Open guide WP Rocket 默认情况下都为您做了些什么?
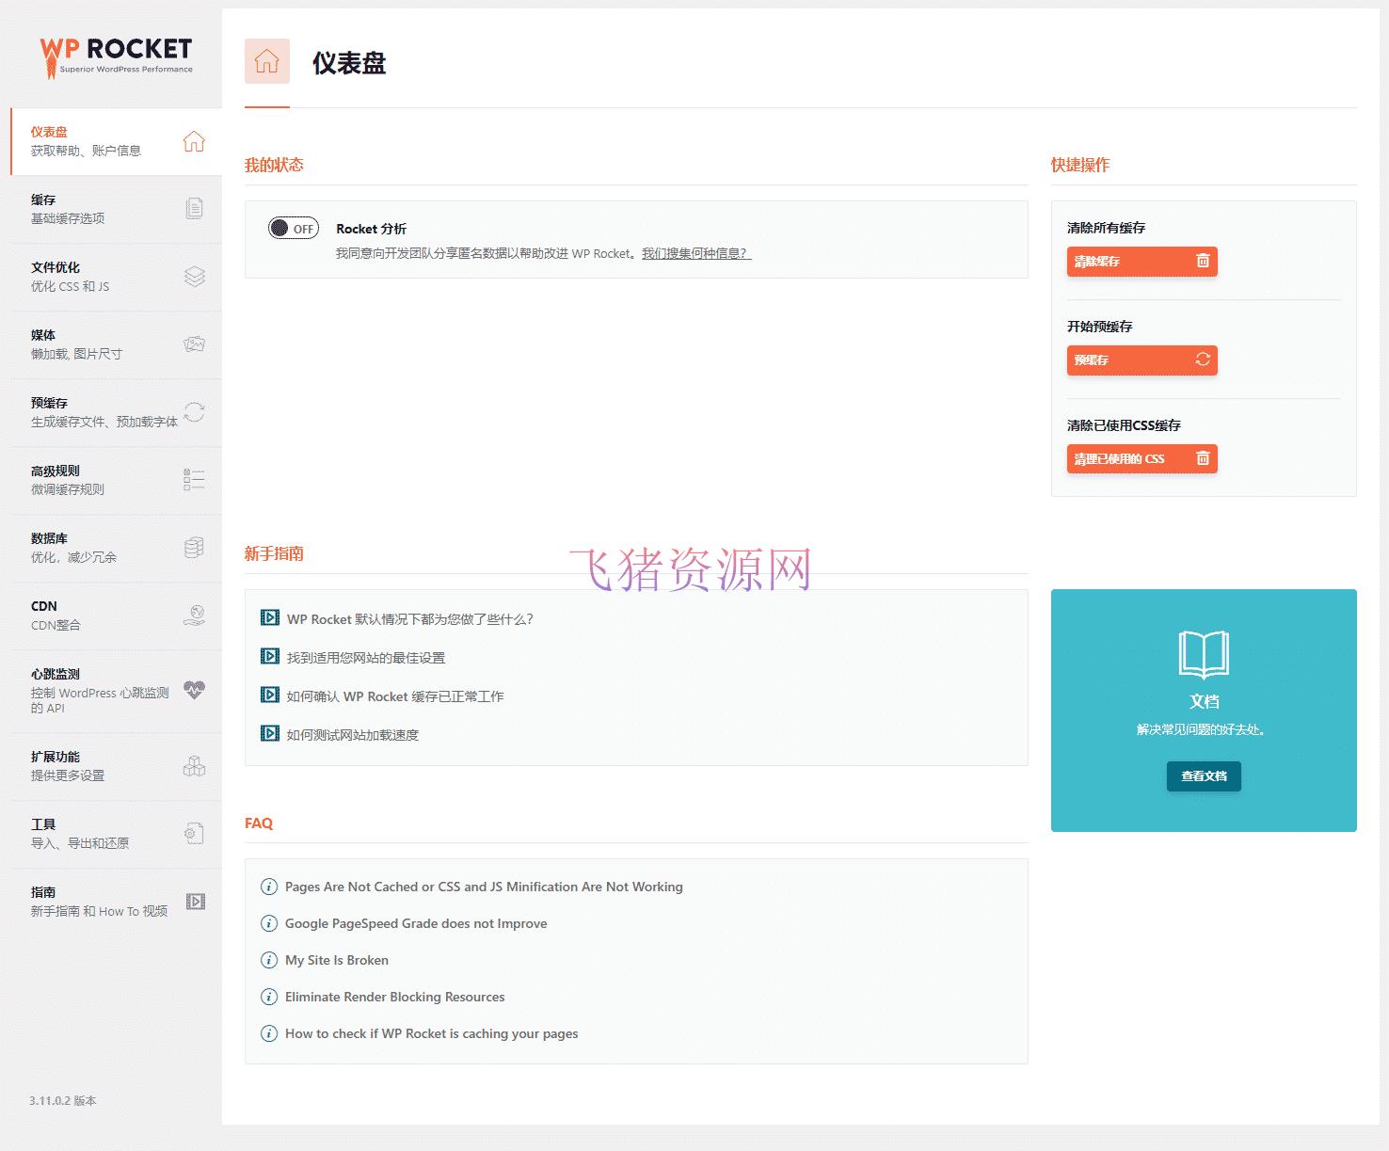 pyautogui.click(x=410, y=618)
